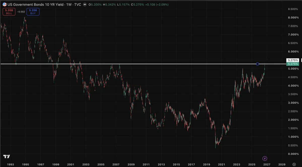Viewport: 302px width, 167px height.
Task: Click the US Government Bonds 10 YR Yield title
Action: (x=36, y=5)
